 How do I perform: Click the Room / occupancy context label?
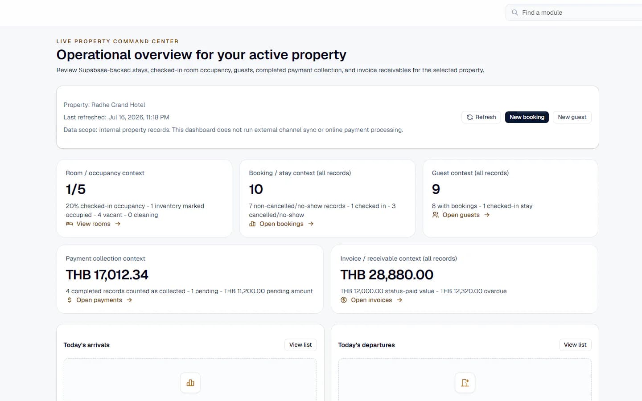click(105, 173)
